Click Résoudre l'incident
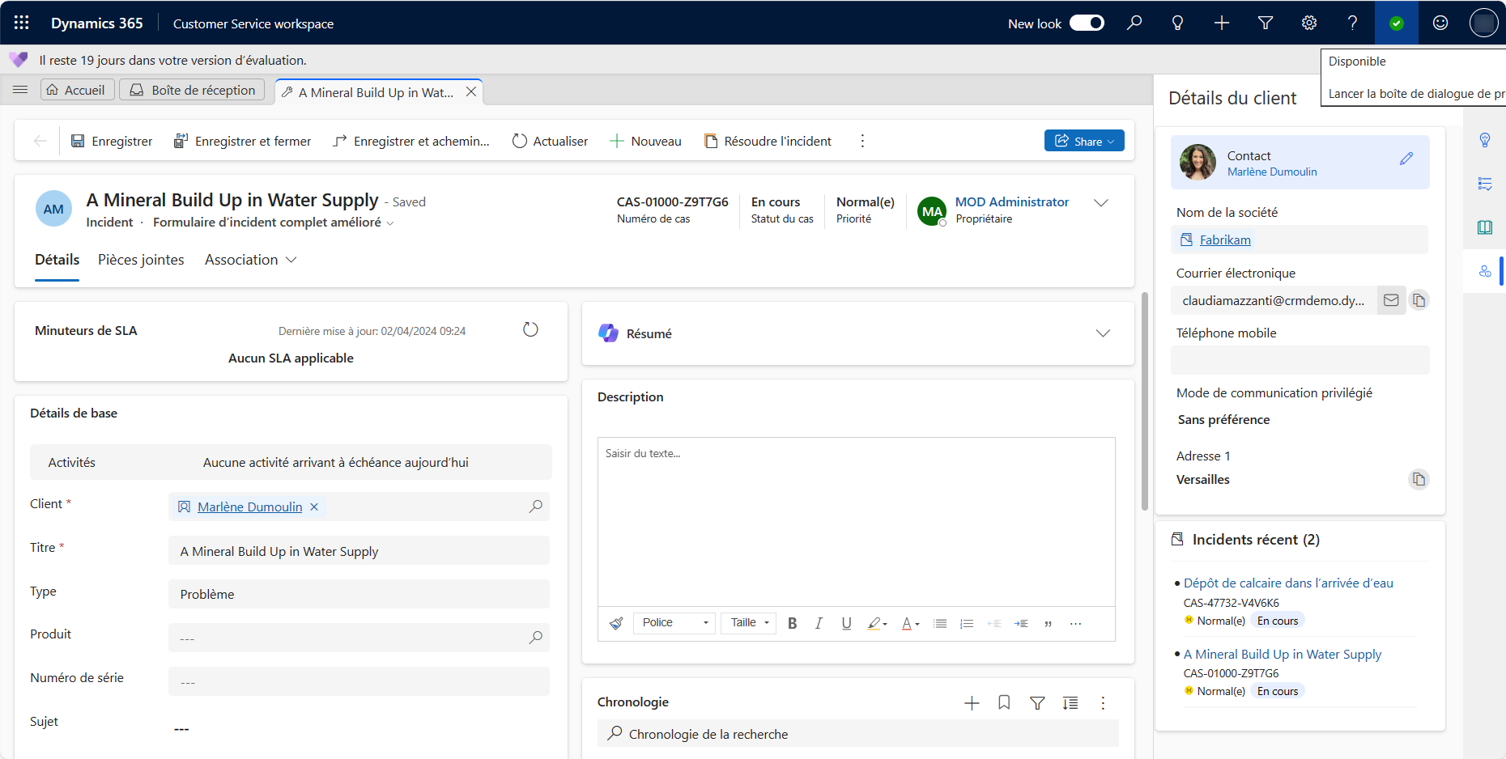 pos(768,141)
